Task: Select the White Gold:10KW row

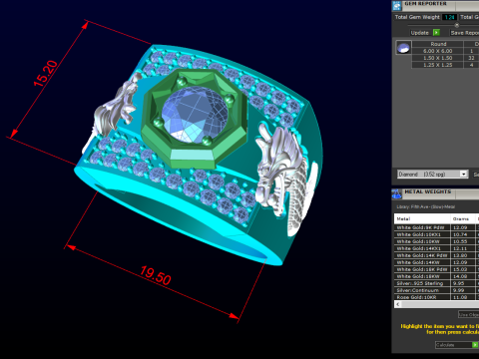Action: (x=437, y=241)
